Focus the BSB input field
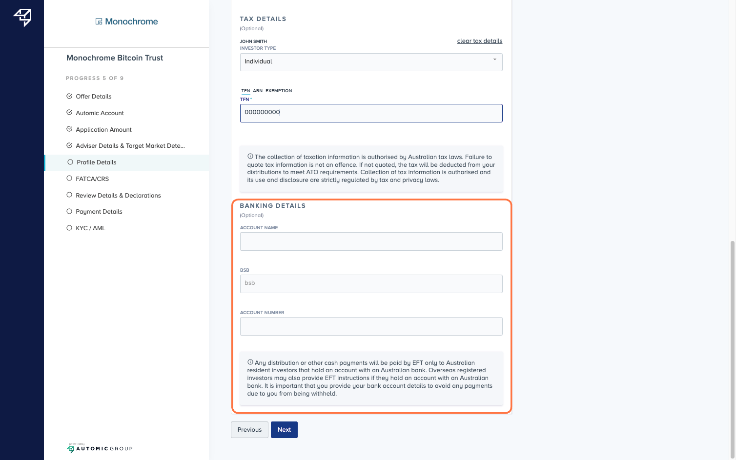Image resolution: width=736 pixels, height=460 pixels. tap(371, 284)
